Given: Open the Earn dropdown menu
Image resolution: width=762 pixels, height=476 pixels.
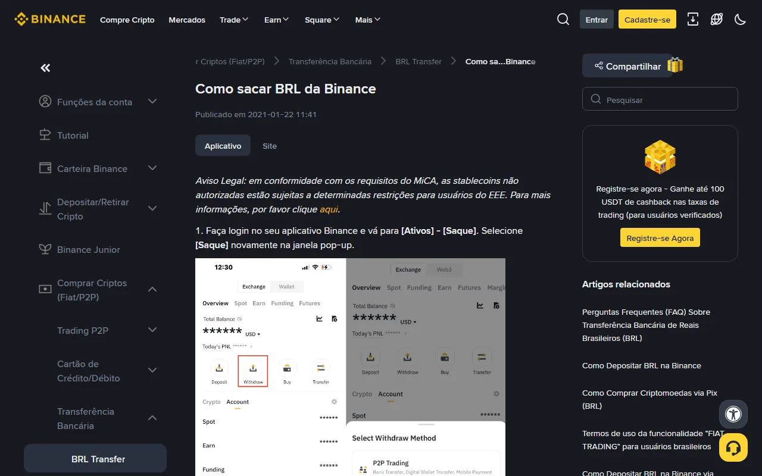Looking at the screenshot, I should 276,20.
